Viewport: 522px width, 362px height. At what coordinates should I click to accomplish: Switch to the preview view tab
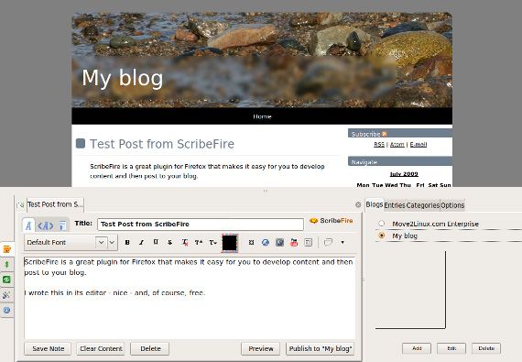[x=62, y=225]
